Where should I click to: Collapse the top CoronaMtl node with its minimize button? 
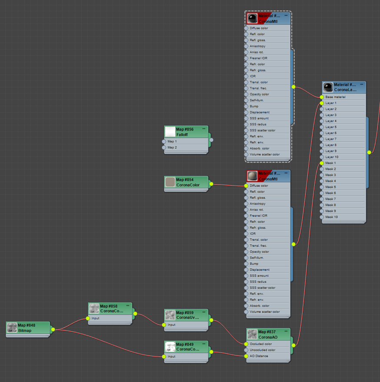pyautogui.click(x=286, y=14)
